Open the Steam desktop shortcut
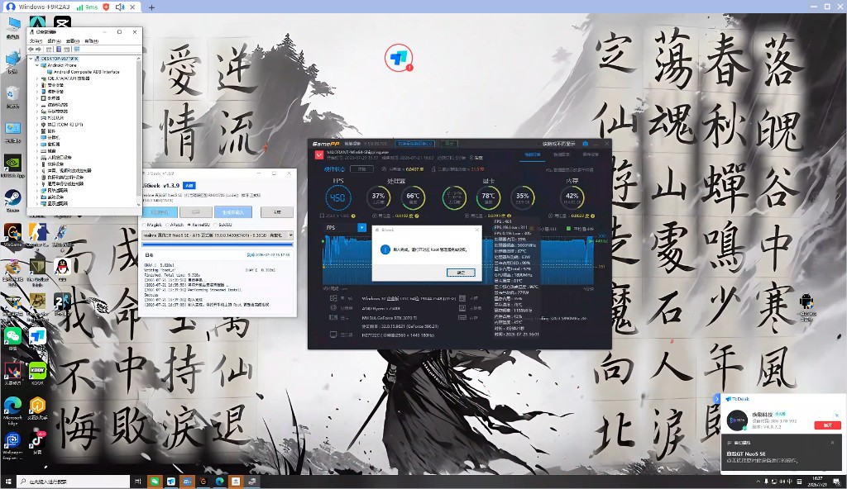This screenshot has height=489, width=847. [12, 199]
